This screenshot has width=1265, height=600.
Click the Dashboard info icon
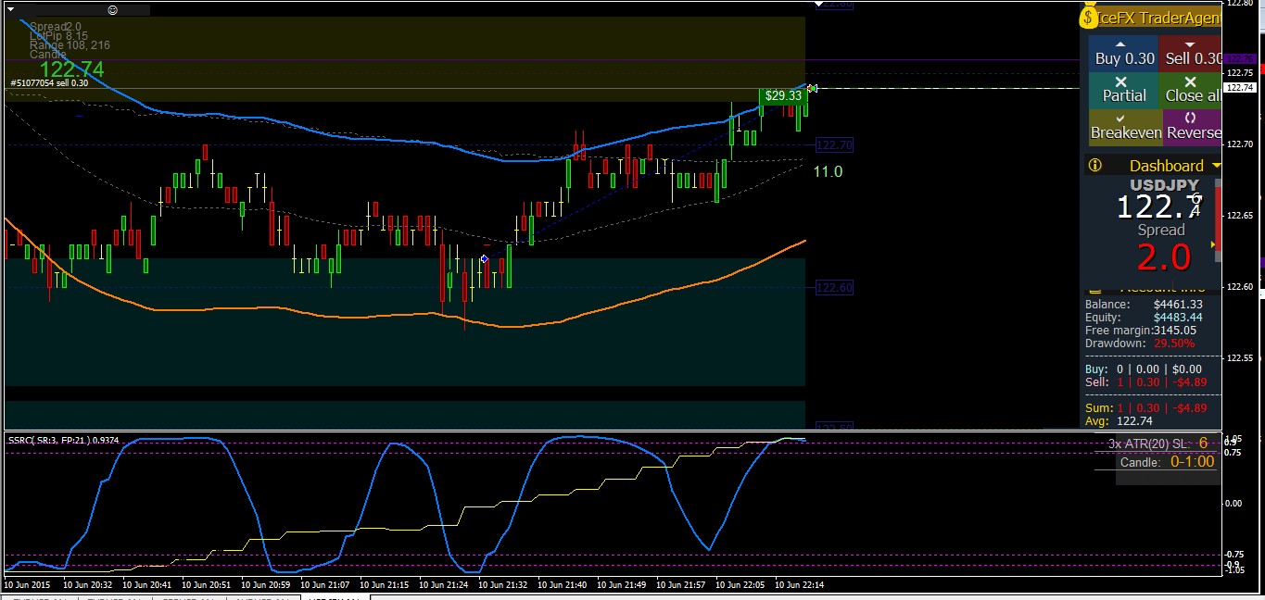(1094, 166)
